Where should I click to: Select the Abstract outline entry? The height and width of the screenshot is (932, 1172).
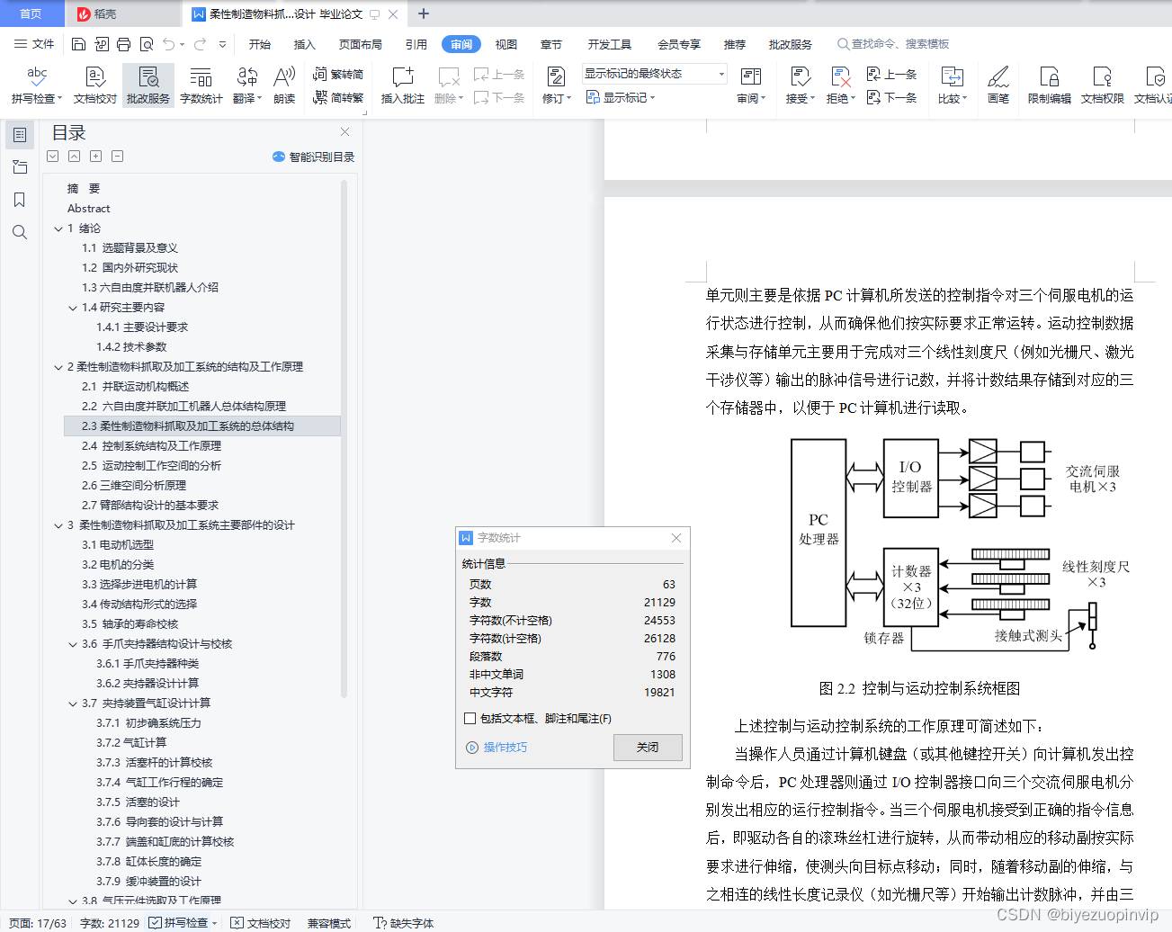[x=88, y=209]
